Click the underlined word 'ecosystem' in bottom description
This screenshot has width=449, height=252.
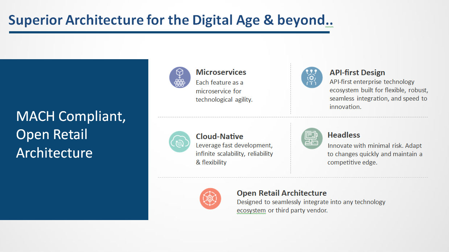tap(251, 211)
